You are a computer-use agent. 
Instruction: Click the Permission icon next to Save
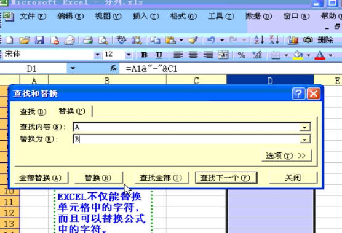click(55, 40)
